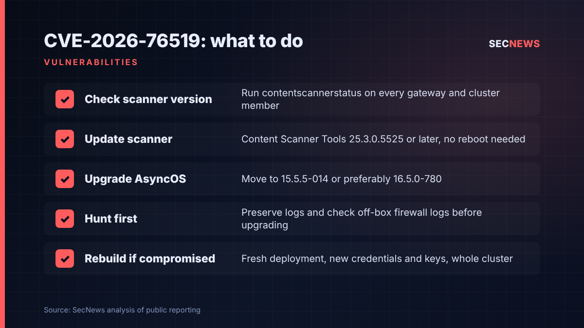The image size is (584, 328).
Task: Click the text 'Fresh deployment, new credentials and keys'
Action: [344, 259]
